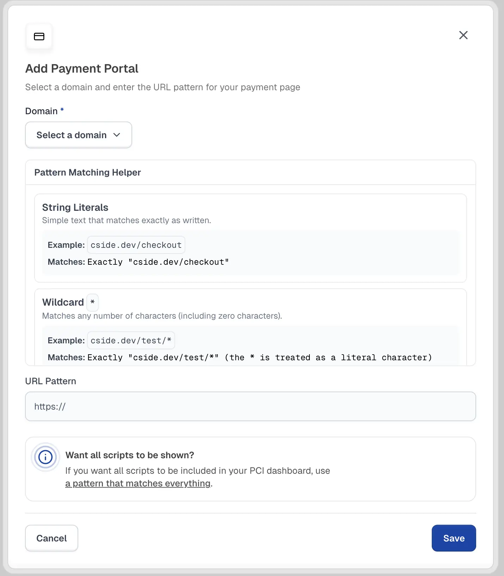Click the String Literals section heading

click(x=75, y=207)
